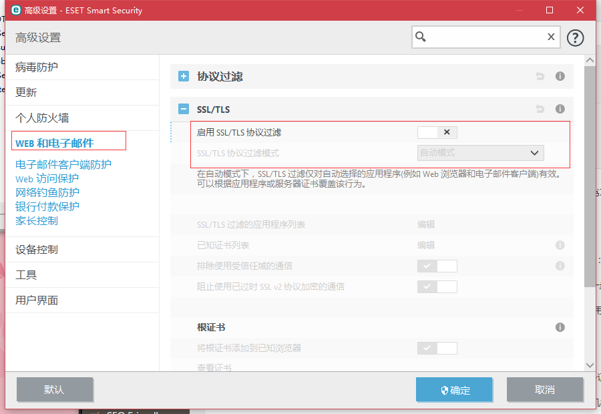Click the search magnifier icon
The height and width of the screenshot is (414, 601).
pos(421,37)
